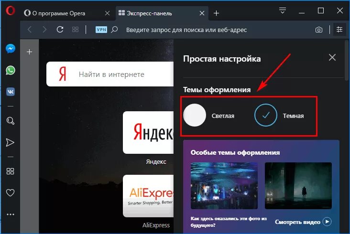Image resolution: width=350 pixels, height=234 pixels.
Task: Click the 'Яндекс' tile caption
Action: tap(156, 162)
